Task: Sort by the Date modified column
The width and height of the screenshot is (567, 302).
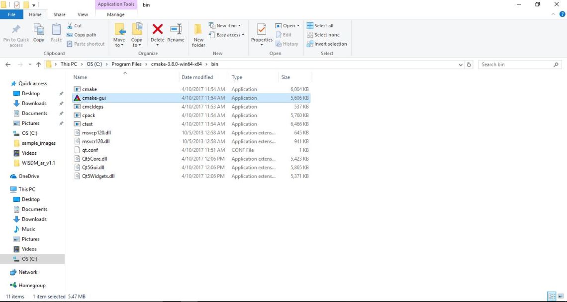Action: (x=204, y=77)
